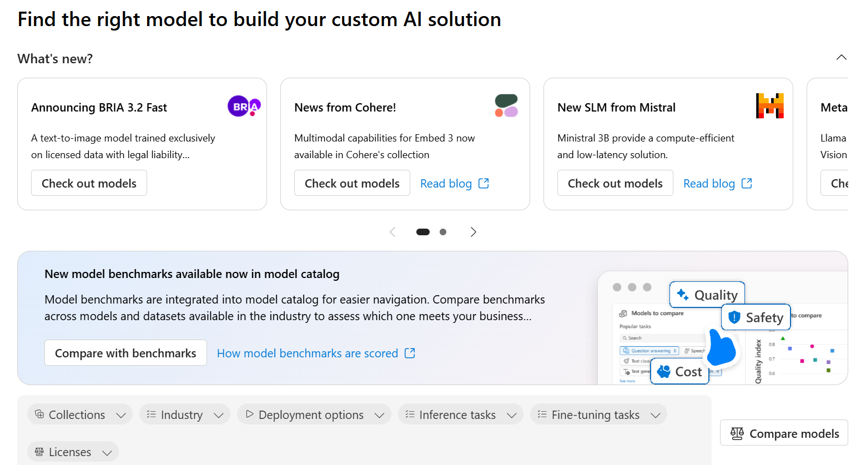Click the Cohere logo icon
This screenshot has height=465, width=851.
[x=506, y=105]
